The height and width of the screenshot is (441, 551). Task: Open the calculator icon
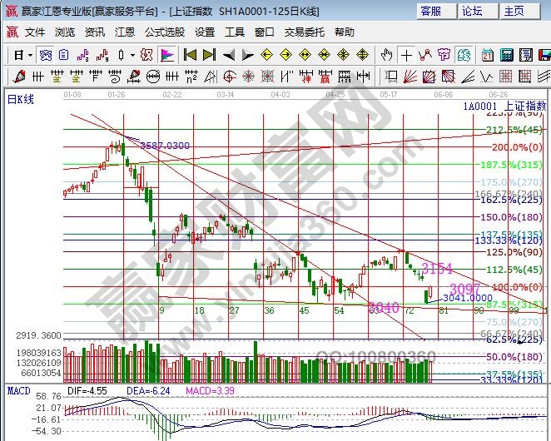[x=506, y=55]
